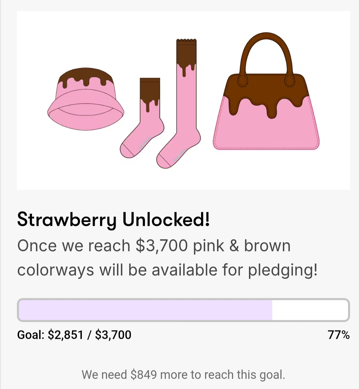Viewport: 359px width, 389px height.
Task: Click the 77% progress percentage label
Action: 338,335
